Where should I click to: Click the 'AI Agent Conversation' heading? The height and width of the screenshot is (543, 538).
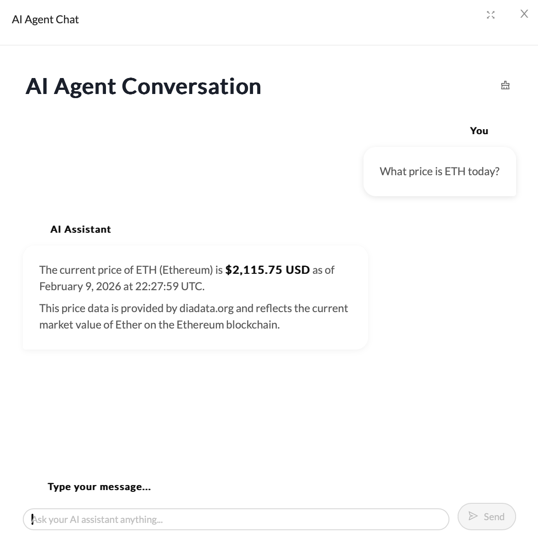coord(143,86)
